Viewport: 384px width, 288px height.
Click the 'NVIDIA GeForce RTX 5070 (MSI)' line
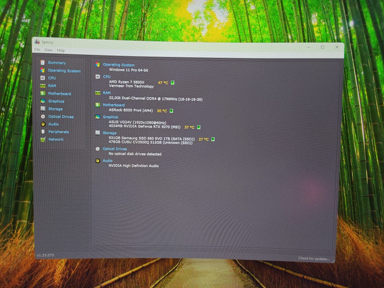[144, 127]
